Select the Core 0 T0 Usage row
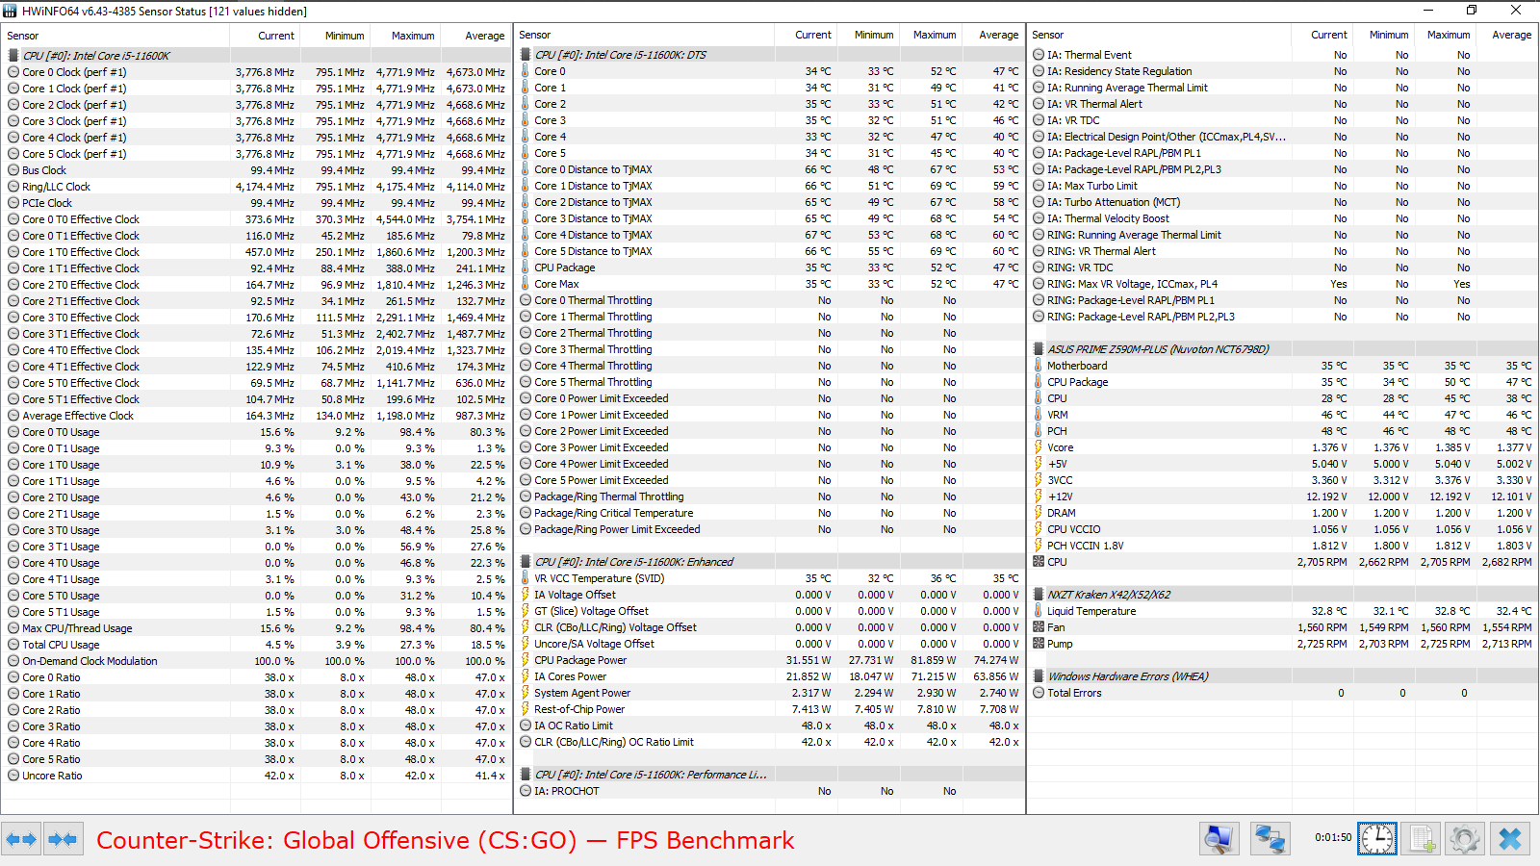Screen dimensions: 1540x866 click(256, 432)
